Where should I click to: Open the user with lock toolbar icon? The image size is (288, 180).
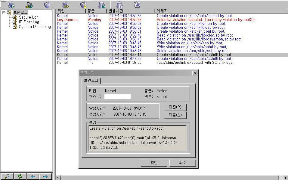[x=29, y=5]
